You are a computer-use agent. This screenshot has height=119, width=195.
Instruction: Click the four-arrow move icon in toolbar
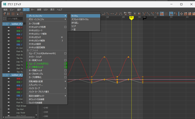click(x=181, y=14)
